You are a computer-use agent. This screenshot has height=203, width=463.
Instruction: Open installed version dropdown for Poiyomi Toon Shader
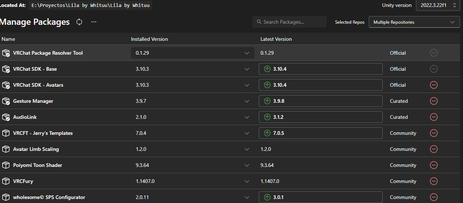[x=193, y=165]
